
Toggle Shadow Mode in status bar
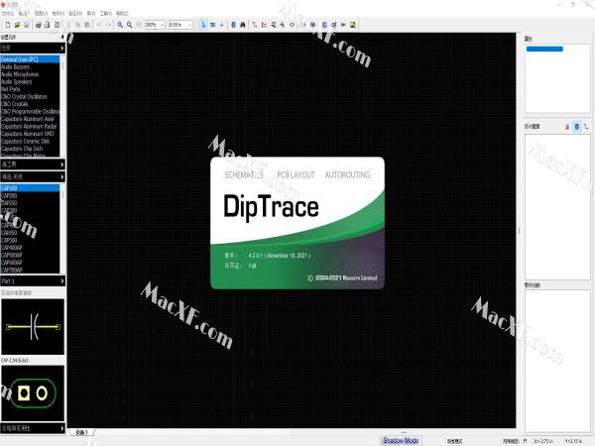pyautogui.click(x=401, y=440)
